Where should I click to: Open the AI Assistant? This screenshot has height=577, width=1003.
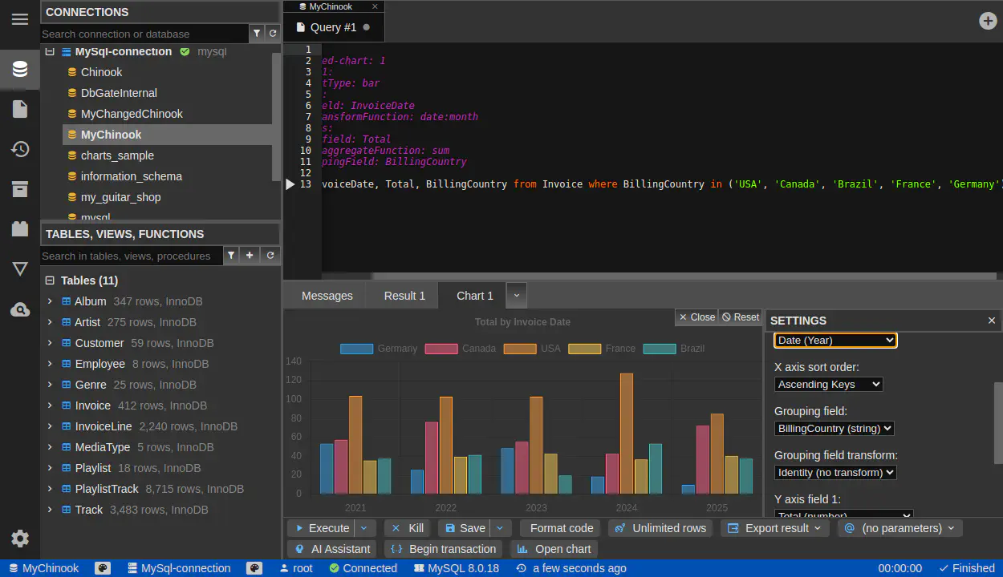pyautogui.click(x=333, y=549)
